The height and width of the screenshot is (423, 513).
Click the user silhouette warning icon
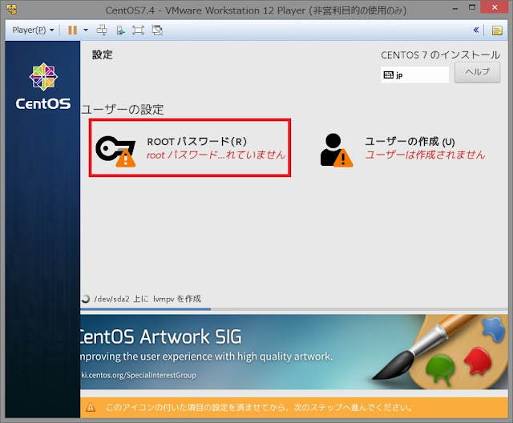[x=337, y=151]
